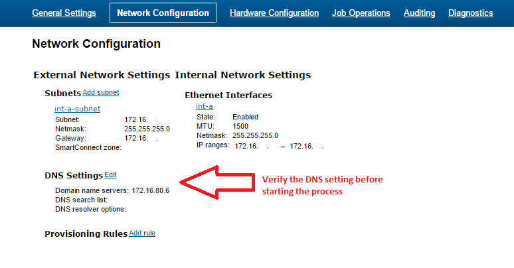514x268 pixels.
Task: Select the domain name server address 172.16.80.6
Action: coord(151,190)
